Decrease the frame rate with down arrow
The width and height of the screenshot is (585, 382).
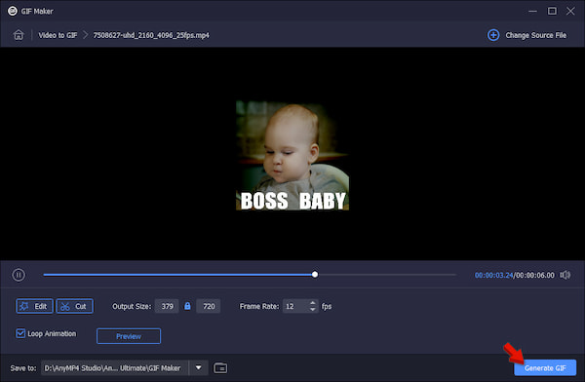[313, 310]
